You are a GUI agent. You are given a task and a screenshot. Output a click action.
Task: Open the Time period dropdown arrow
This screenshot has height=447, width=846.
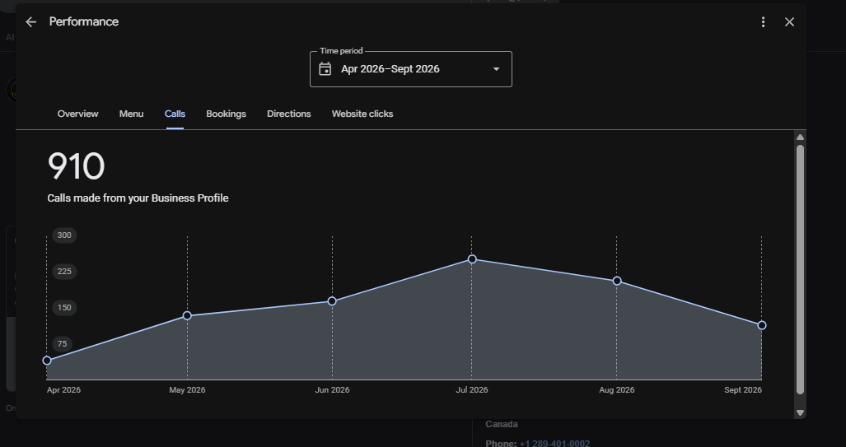point(497,69)
